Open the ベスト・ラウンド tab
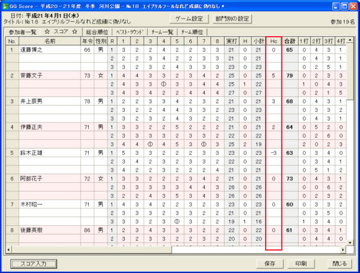This screenshot has width=360, height=273. point(130,32)
